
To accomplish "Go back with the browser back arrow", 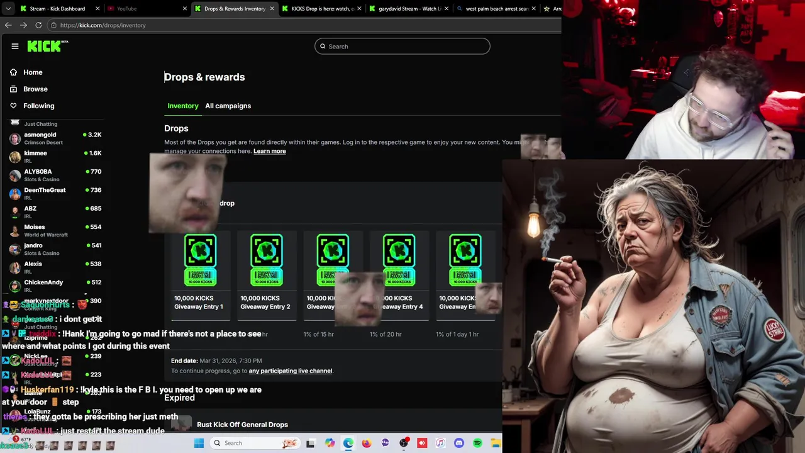I will (8, 25).
